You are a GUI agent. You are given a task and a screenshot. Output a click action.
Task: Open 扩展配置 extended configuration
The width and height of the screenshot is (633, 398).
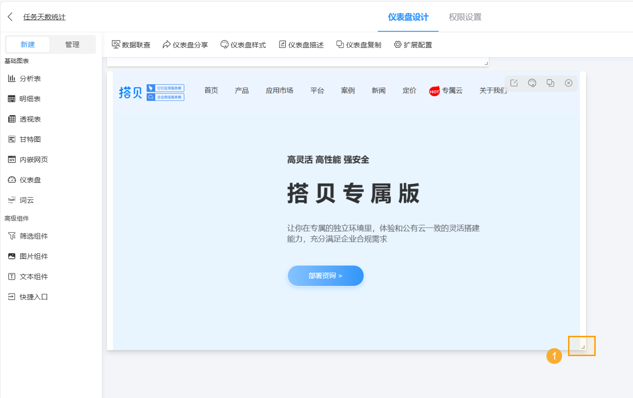coord(413,44)
